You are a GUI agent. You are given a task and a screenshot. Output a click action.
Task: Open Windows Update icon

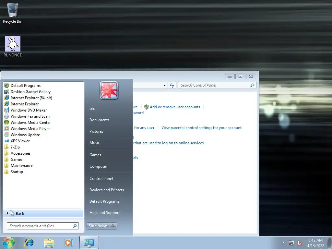6,135
